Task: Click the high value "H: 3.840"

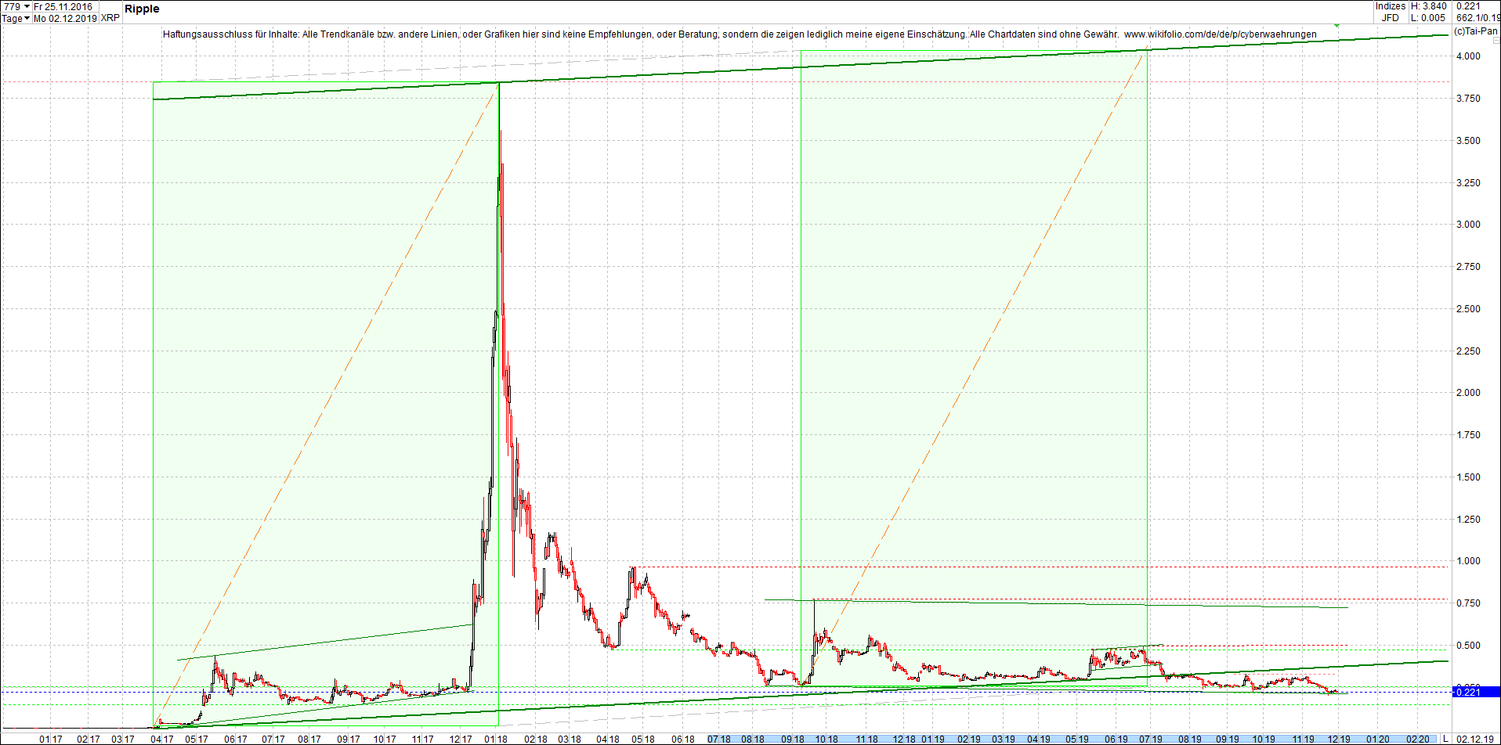Action: click(1429, 6)
